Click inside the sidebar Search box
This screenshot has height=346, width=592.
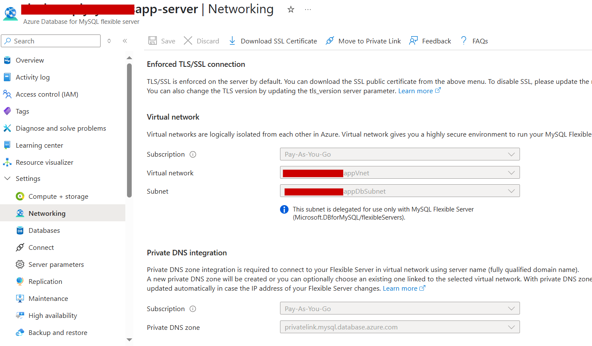pos(51,41)
